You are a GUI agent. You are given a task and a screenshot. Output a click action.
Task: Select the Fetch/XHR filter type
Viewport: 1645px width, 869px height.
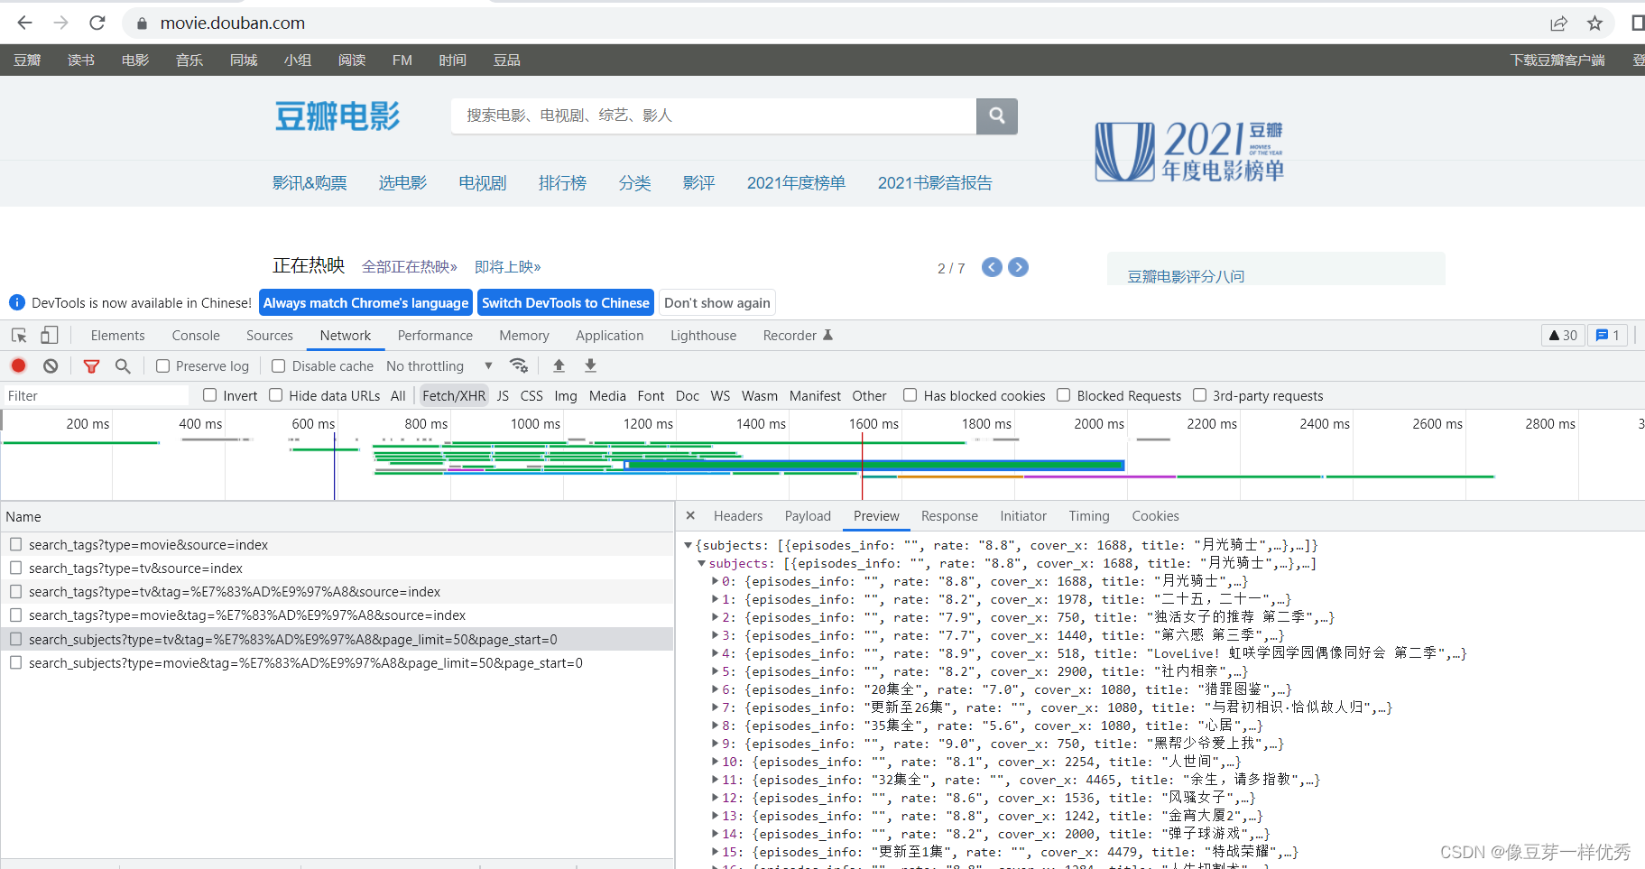pyautogui.click(x=454, y=395)
